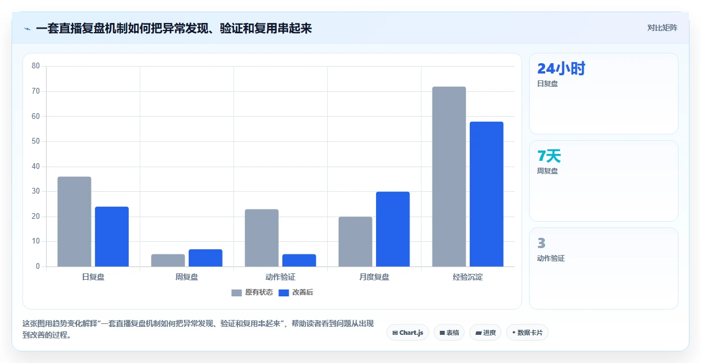Click the 40 y-axis tick label
The width and height of the screenshot is (701, 363).
click(x=36, y=167)
